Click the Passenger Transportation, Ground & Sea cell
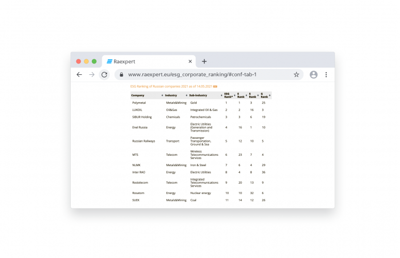The width and height of the screenshot is (400, 258). [x=201, y=141]
